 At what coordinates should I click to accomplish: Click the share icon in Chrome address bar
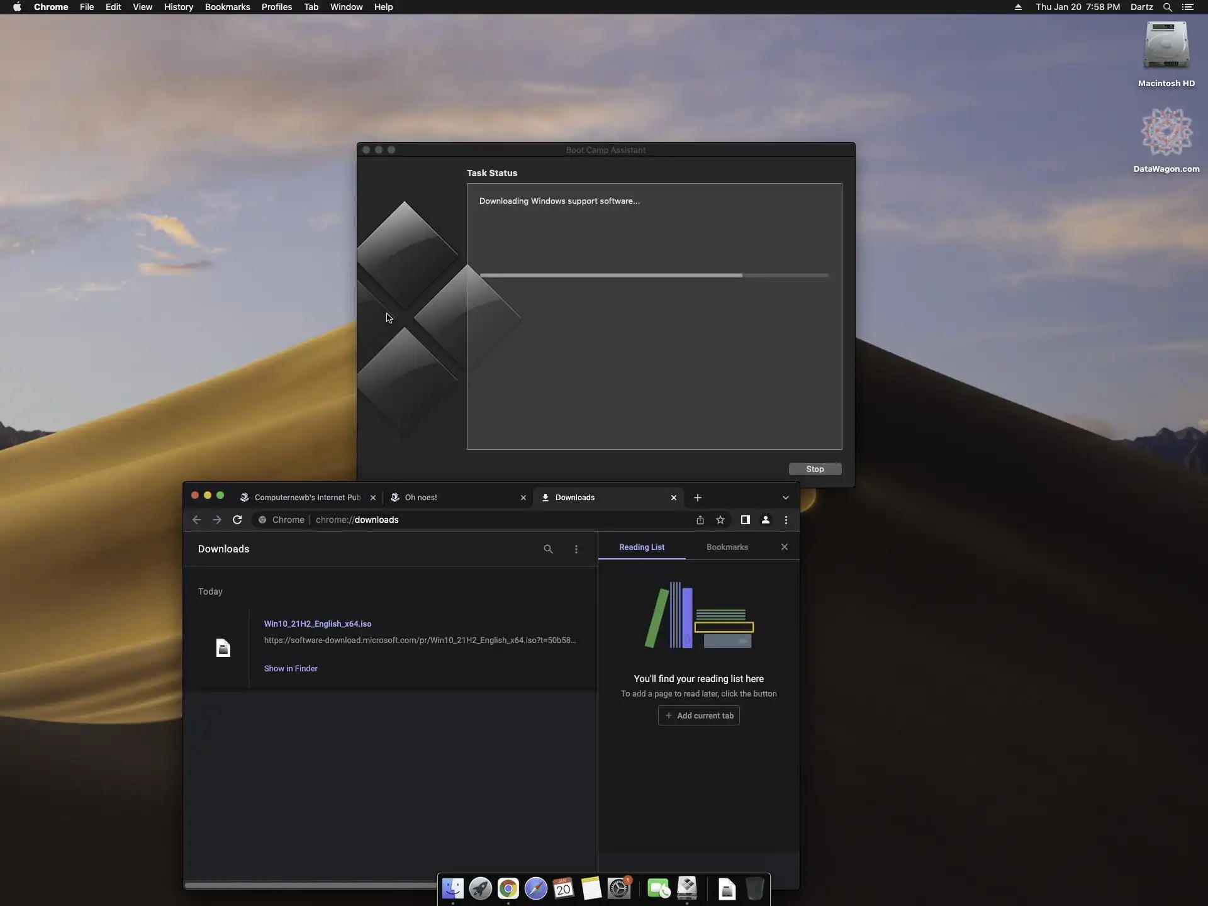(x=700, y=520)
